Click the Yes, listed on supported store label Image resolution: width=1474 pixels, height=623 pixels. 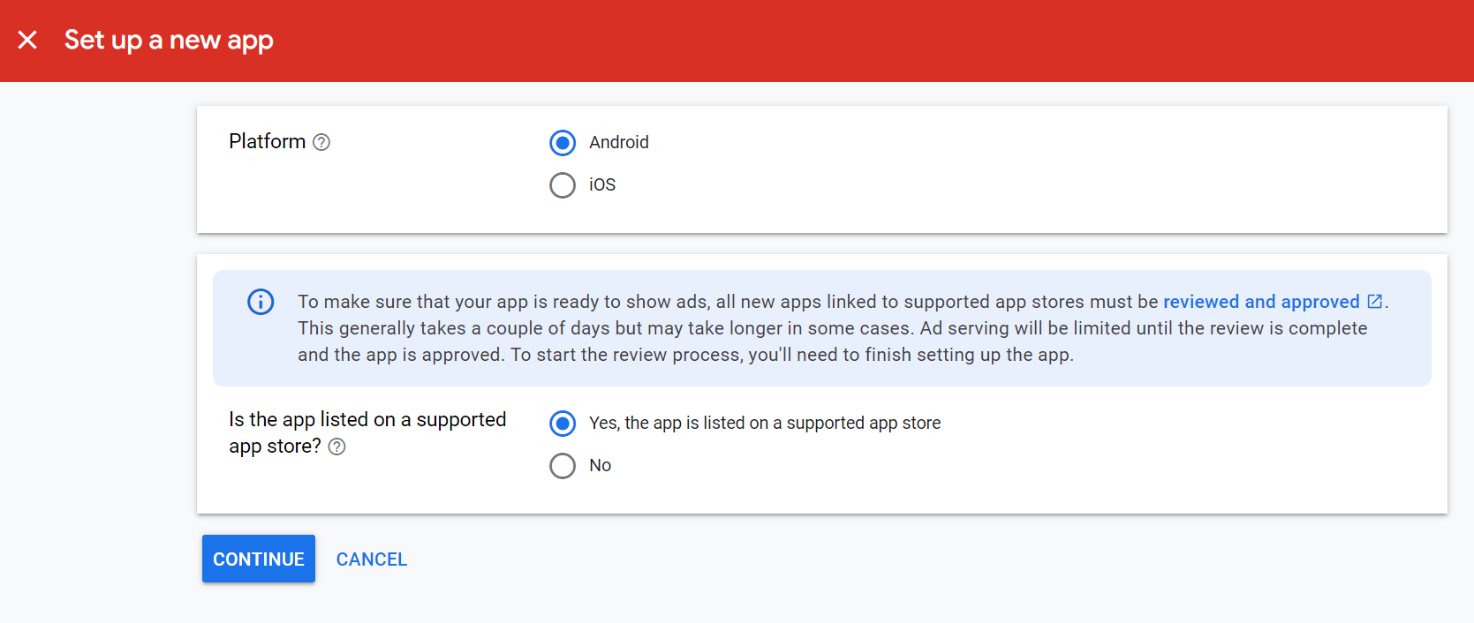click(764, 424)
